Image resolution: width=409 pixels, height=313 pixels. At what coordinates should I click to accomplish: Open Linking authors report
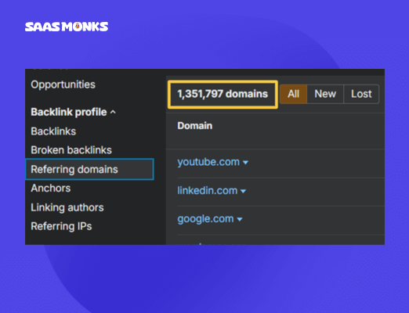tap(67, 207)
